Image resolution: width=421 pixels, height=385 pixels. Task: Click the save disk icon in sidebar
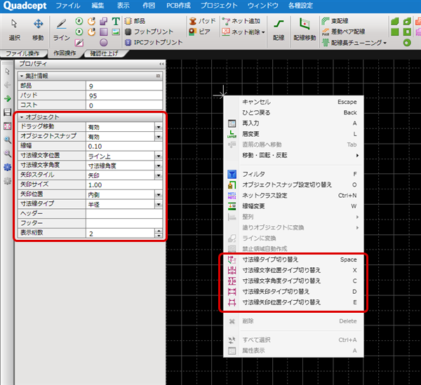(x=8, y=112)
